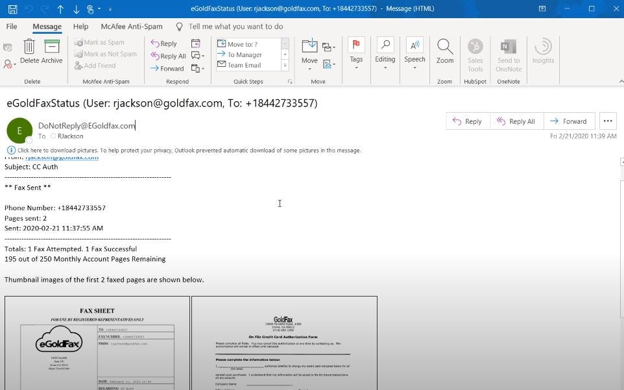The height and width of the screenshot is (390, 624).
Task: Open the Junk dropdown in Delete group
Action: pos(10,64)
